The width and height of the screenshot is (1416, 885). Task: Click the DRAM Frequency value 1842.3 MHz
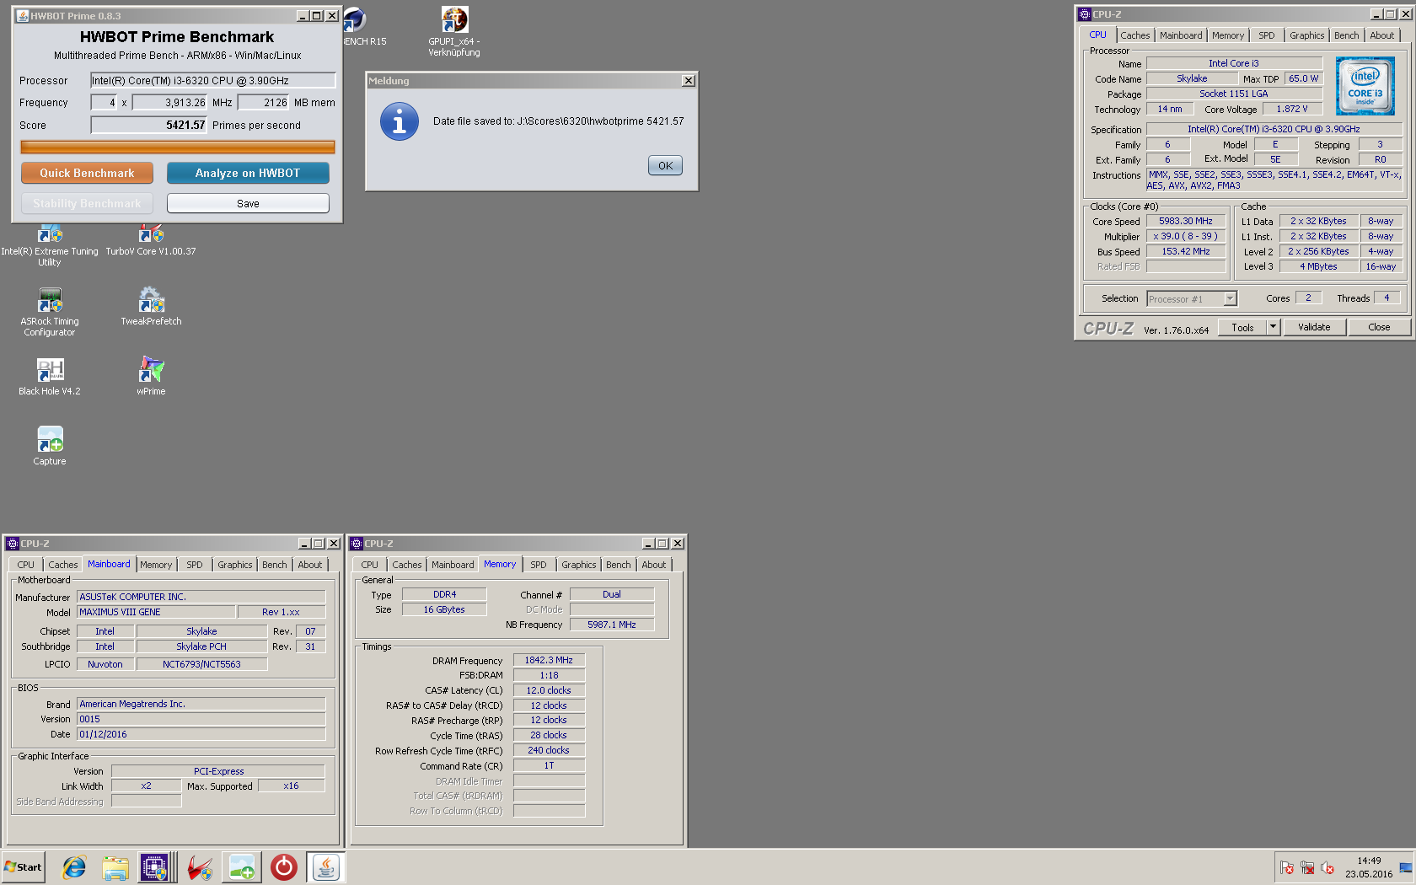549,660
